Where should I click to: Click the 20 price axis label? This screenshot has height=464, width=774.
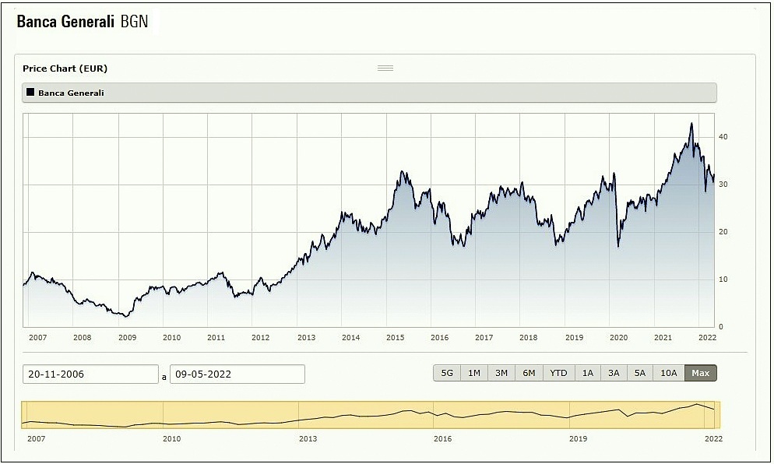(x=723, y=231)
